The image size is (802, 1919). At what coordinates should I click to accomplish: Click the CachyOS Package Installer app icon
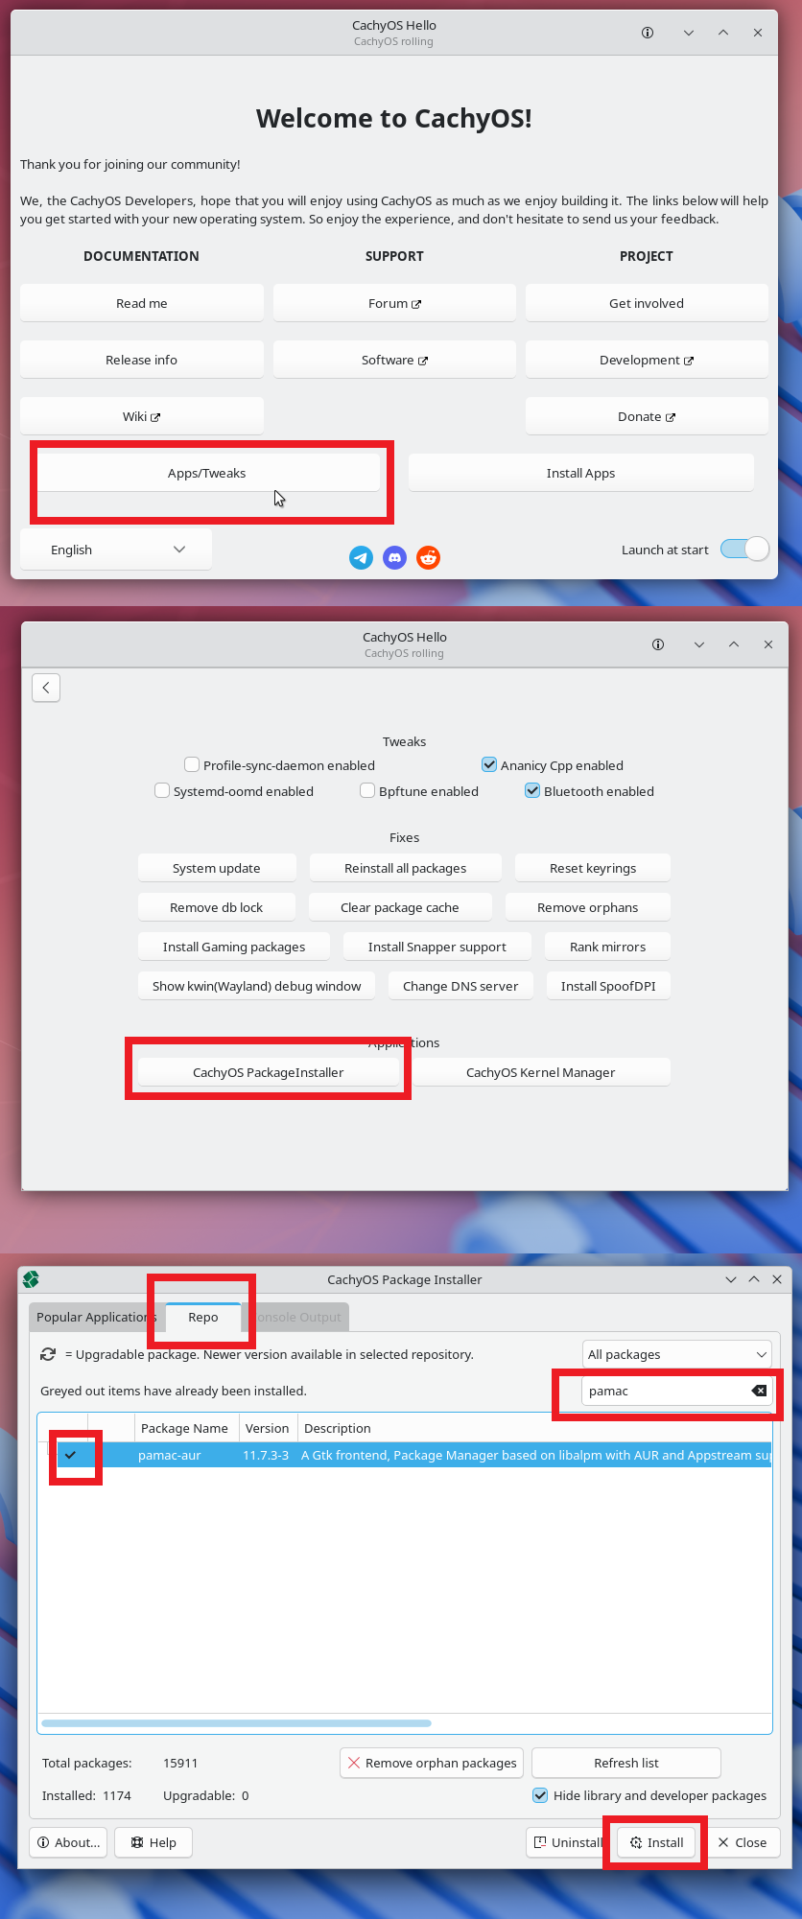pyautogui.click(x=31, y=1279)
